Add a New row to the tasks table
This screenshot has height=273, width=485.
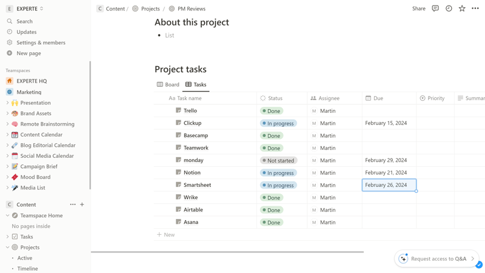(x=166, y=235)
